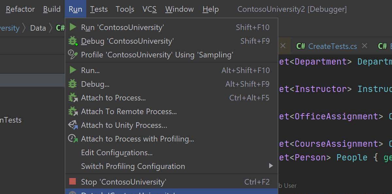Click the red Stop 'ContosoUniversity' square icon

tap(73, 182)
